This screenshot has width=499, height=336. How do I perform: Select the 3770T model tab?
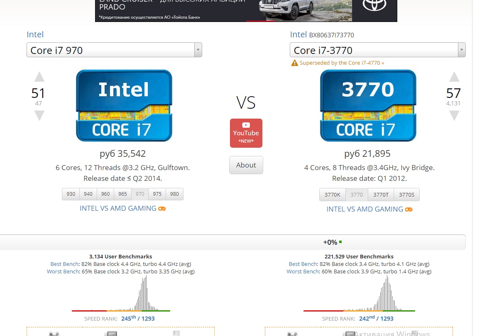[x=381, y=195]
